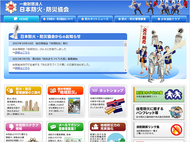Image resolution: width=190 pixels, height=142 pixels.
Task: Click the house icon in the HOME tab
Action: coord(15,19)
